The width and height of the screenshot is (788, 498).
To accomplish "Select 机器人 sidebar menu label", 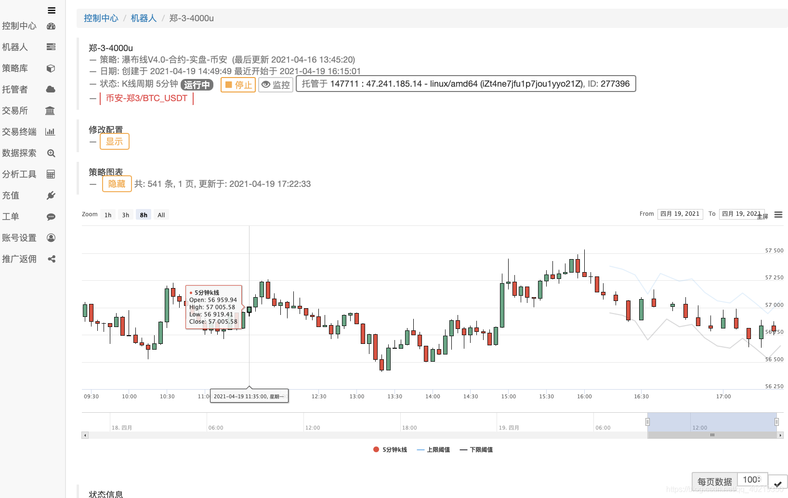I will tap(15, 47).
